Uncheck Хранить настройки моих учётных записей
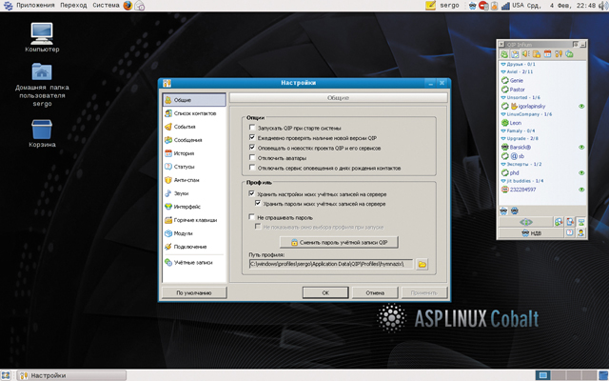 [x=251, y=193]
